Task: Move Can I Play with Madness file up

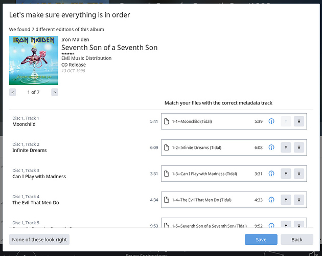Action: [x=286, y=174]
